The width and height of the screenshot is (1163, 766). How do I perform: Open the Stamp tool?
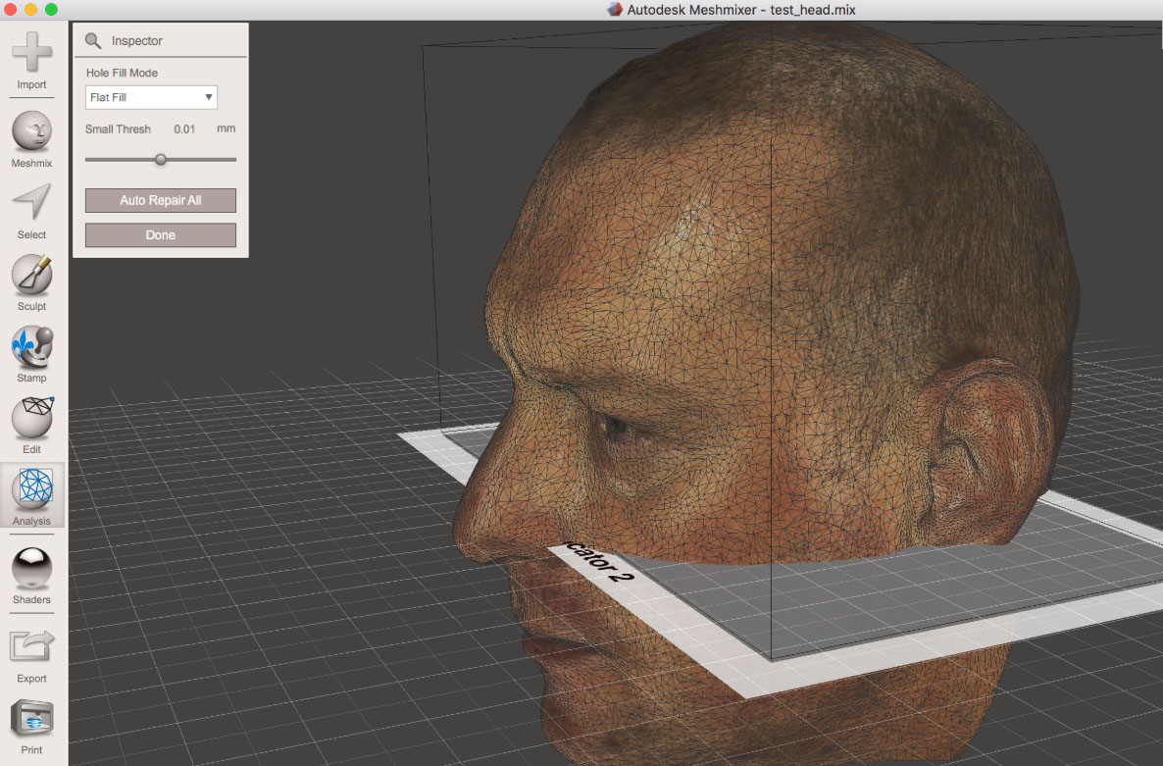coord(32,354)
